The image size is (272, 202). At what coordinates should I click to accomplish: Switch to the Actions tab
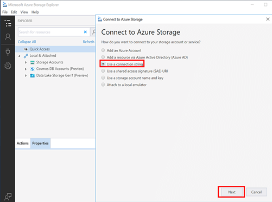tap(23, 143)
